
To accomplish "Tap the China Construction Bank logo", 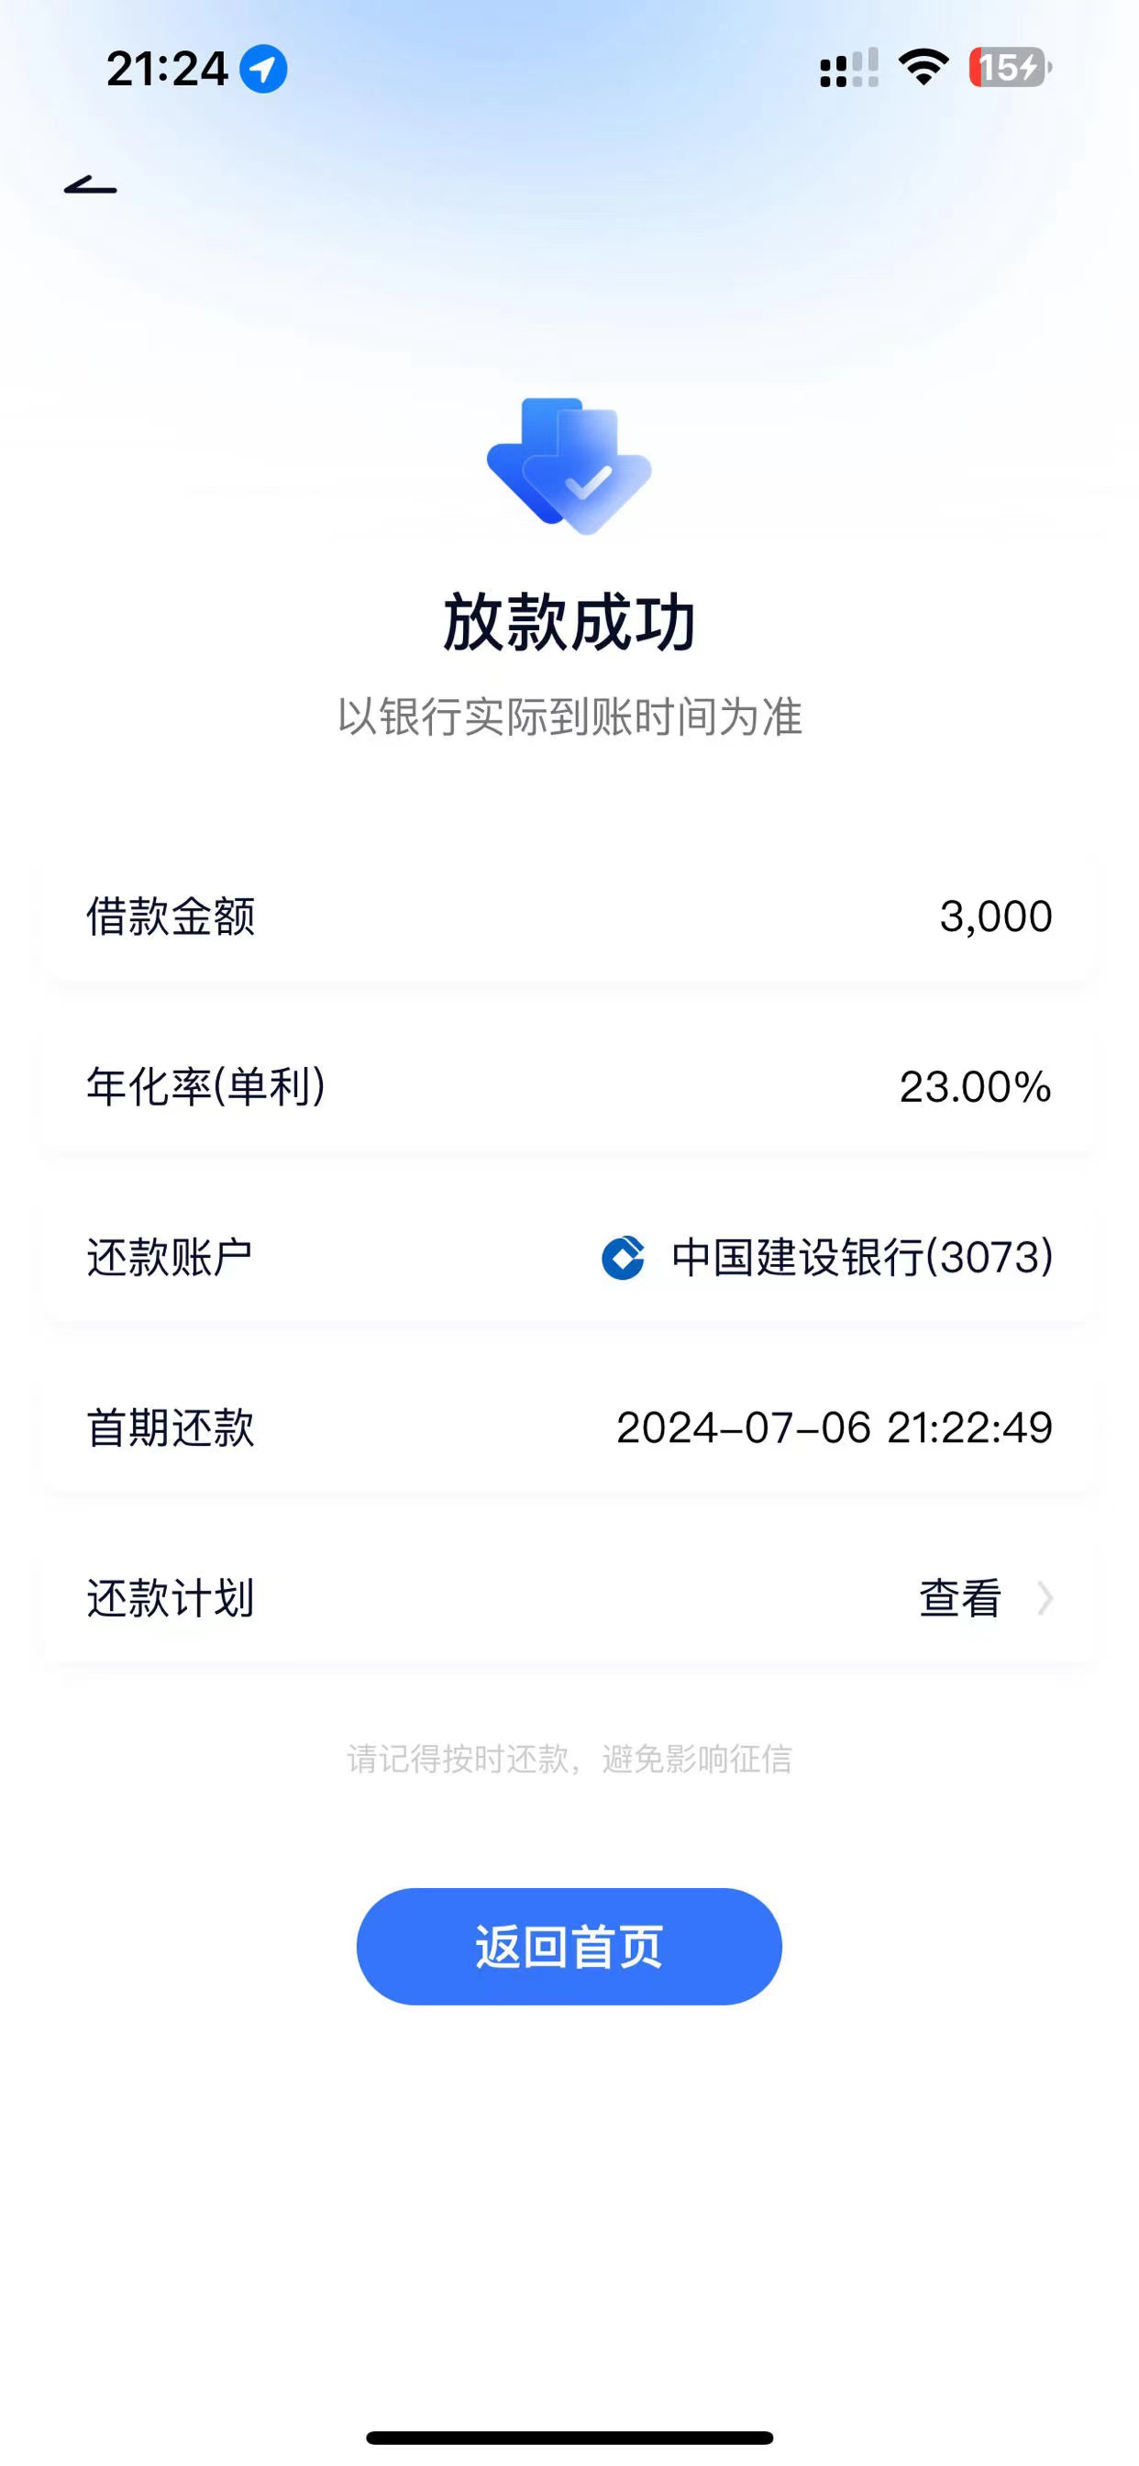I will click(x=622, y=1257).
